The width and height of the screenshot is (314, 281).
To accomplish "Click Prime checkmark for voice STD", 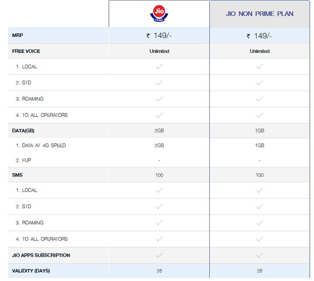I will click(x=159, y=82).
